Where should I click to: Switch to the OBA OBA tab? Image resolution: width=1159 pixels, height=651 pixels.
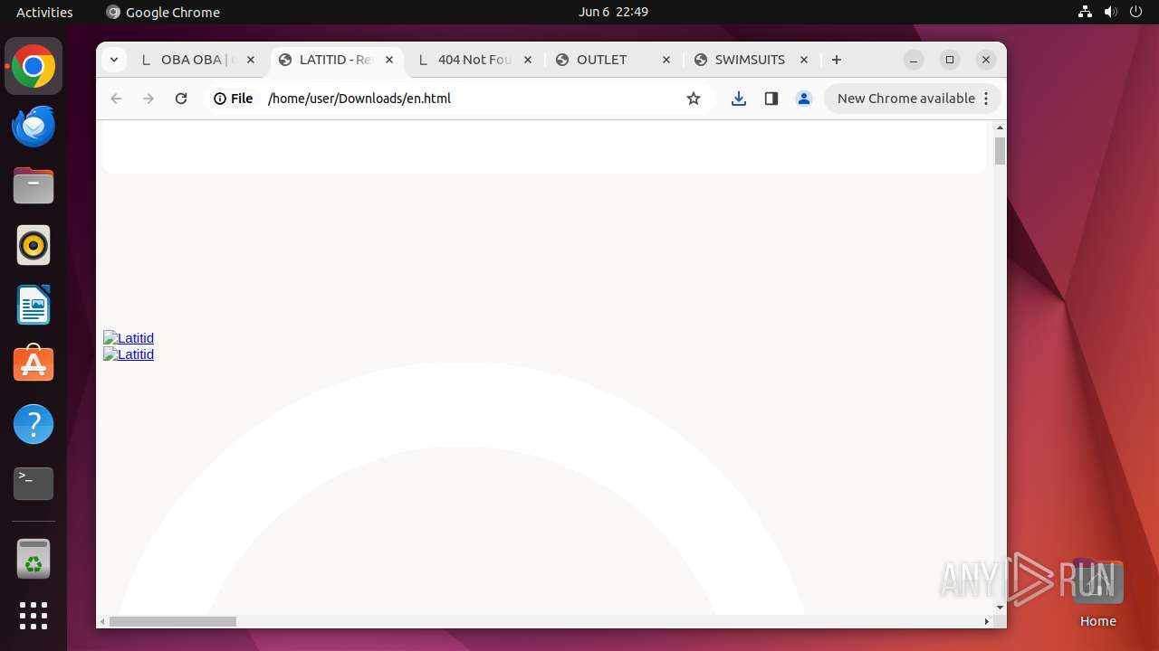coord(197,60)
